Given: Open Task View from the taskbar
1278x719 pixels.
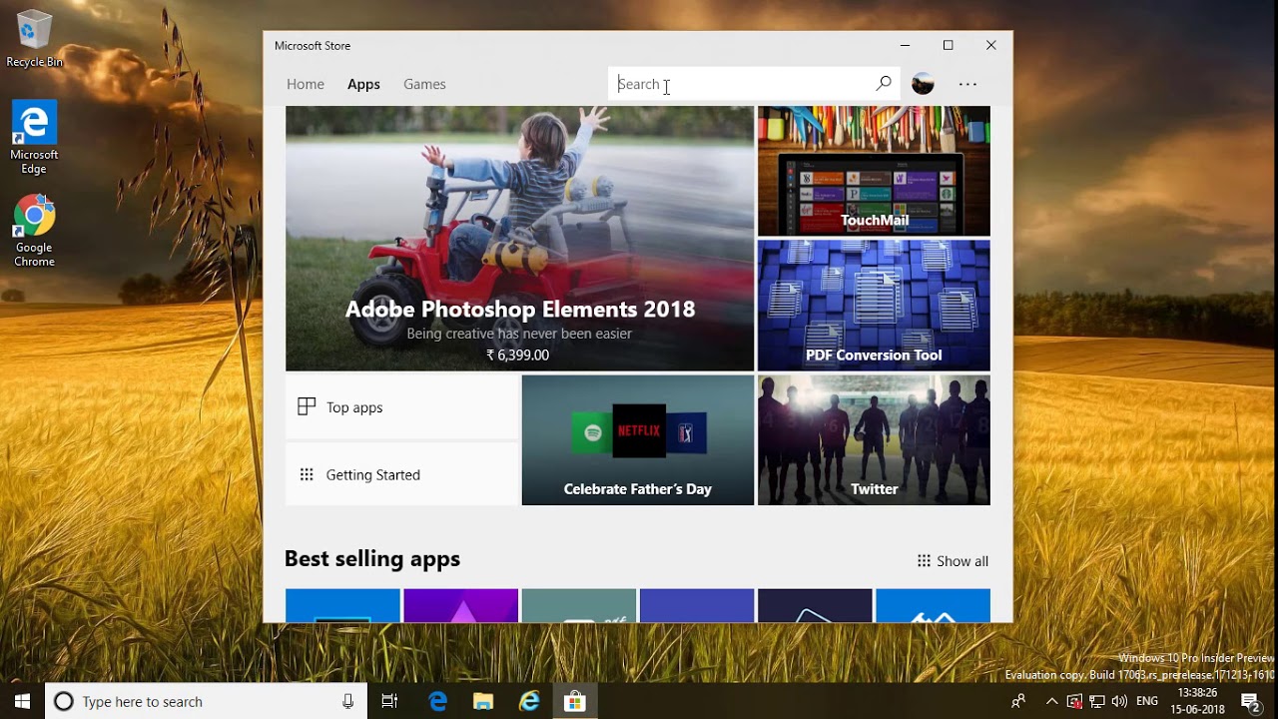Looking at the screenshot, I should (x=389, y=701).
